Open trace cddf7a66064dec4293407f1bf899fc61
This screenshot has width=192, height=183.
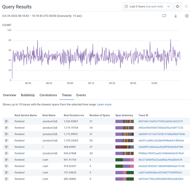161,172
